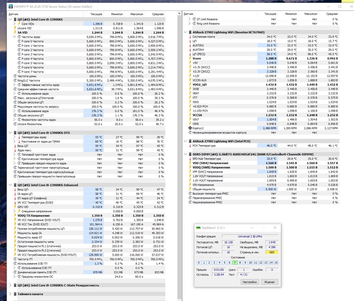Collapse the i9-13900KS DTS sensor group
354x301 pixels.
coord(10,133)
